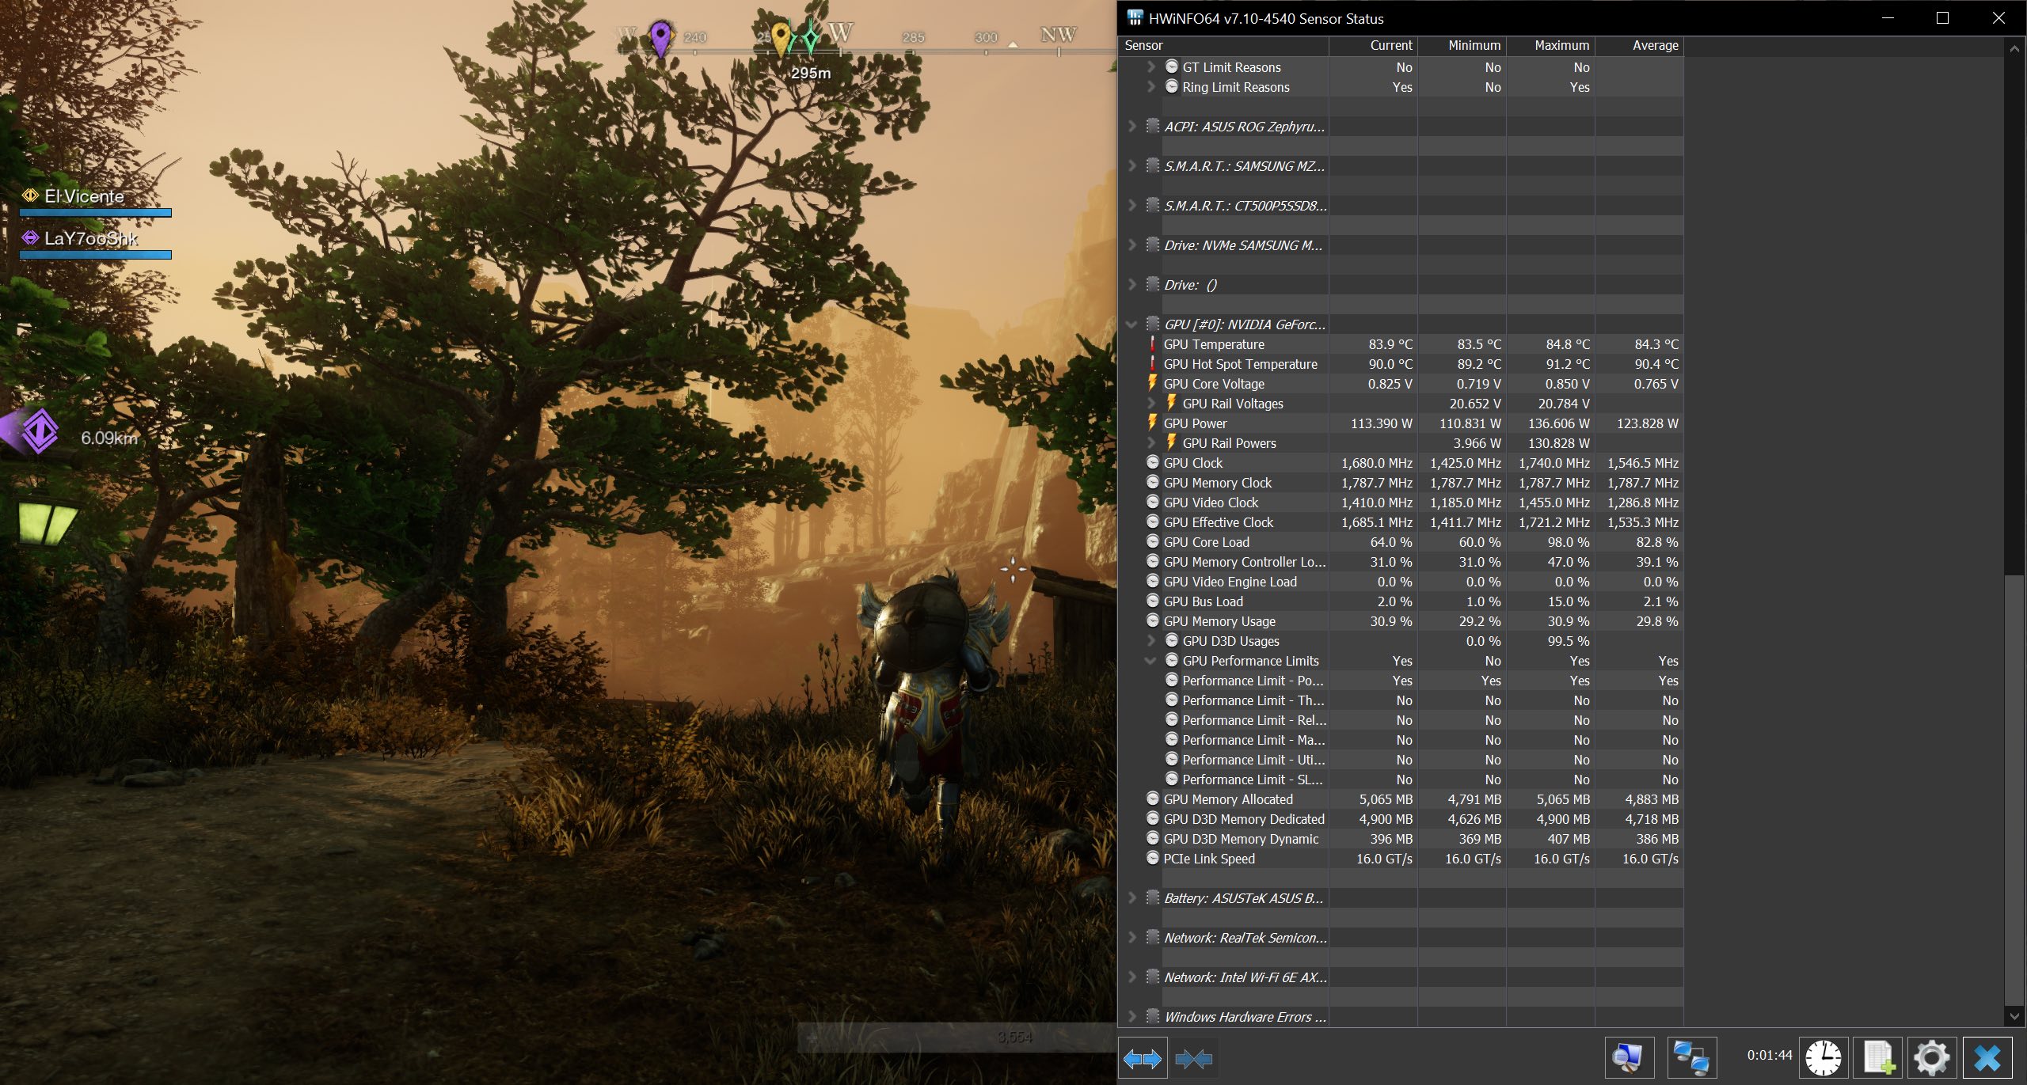
Task: Click GPU Temperature current value 83.9 °C
Action: click(1390, 344)
